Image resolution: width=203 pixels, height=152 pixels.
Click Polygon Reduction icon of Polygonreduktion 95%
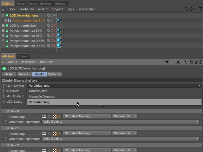click(x=7, y=36)
